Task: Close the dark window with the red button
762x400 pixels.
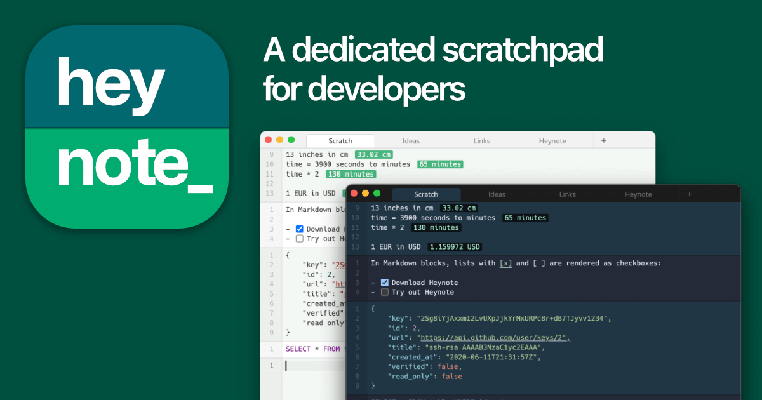Action: (x=354, y=194)
